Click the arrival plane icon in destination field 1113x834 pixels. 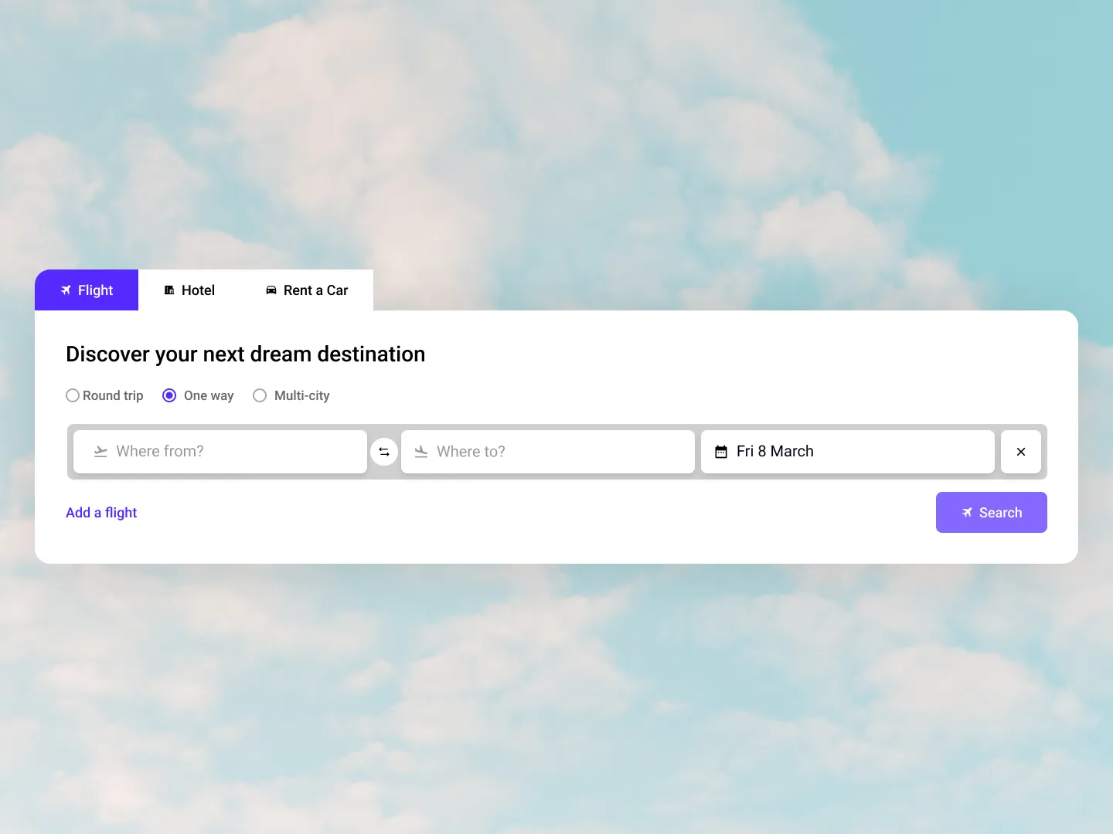[x=420, y=452]
